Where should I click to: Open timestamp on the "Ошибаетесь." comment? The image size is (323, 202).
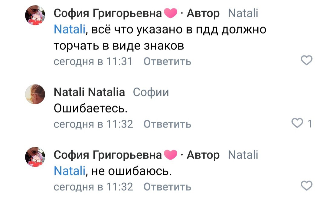click(x=93, y=124)
